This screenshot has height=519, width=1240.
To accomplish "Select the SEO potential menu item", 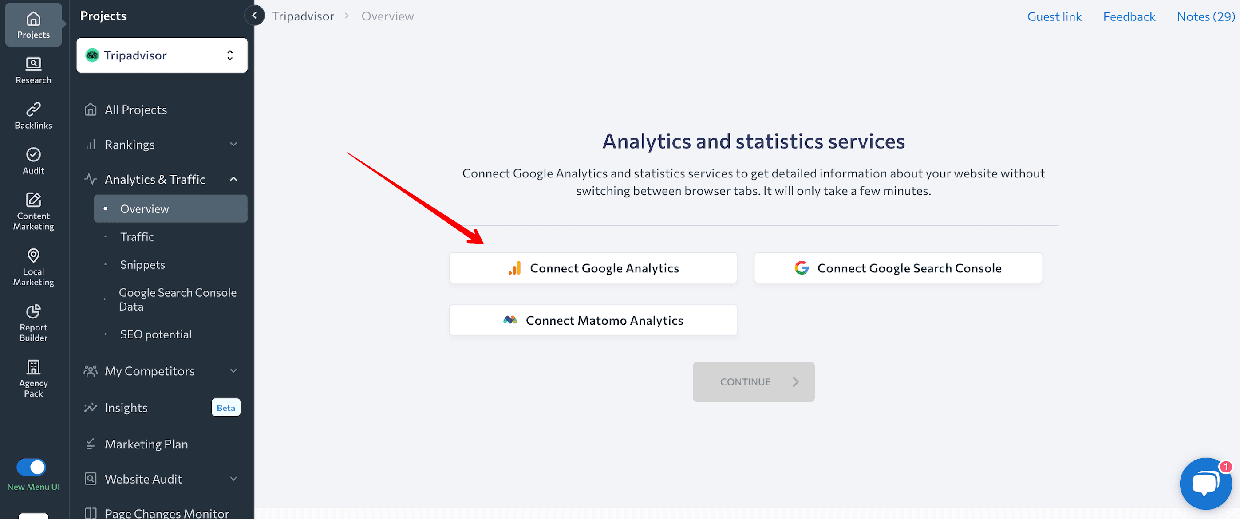I will (155, 333).
